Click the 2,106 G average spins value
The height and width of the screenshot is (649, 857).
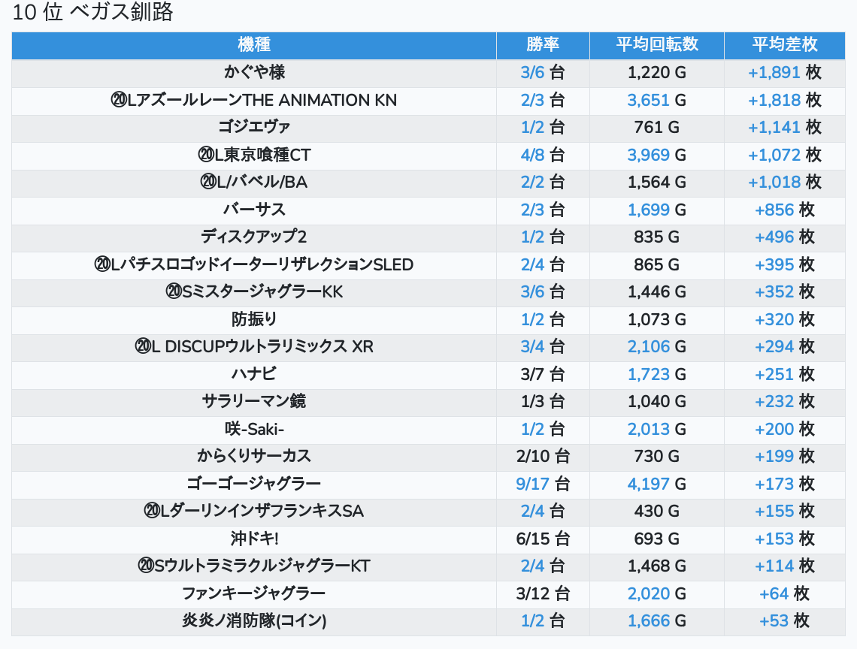[648, 347]
